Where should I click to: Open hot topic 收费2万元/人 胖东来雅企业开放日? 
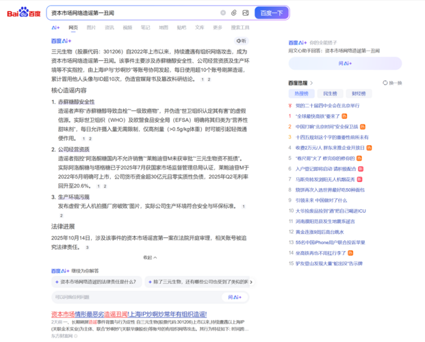(330, 148)
